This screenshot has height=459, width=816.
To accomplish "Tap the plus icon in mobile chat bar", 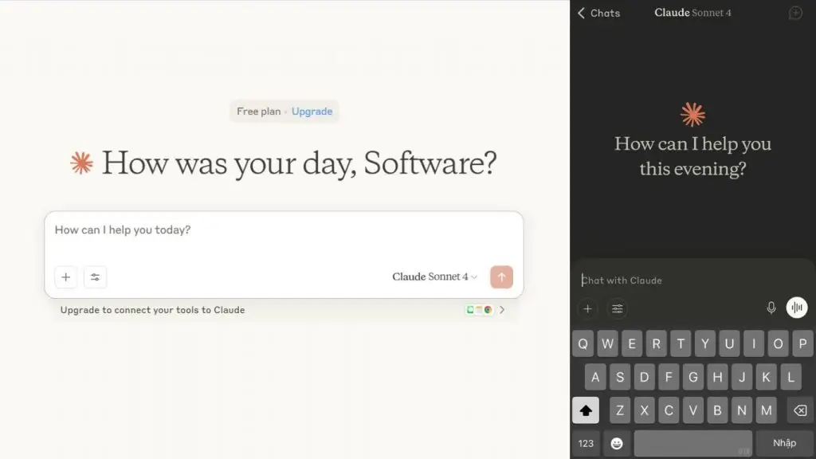I will pyautogui.click(x=588, y=309).
